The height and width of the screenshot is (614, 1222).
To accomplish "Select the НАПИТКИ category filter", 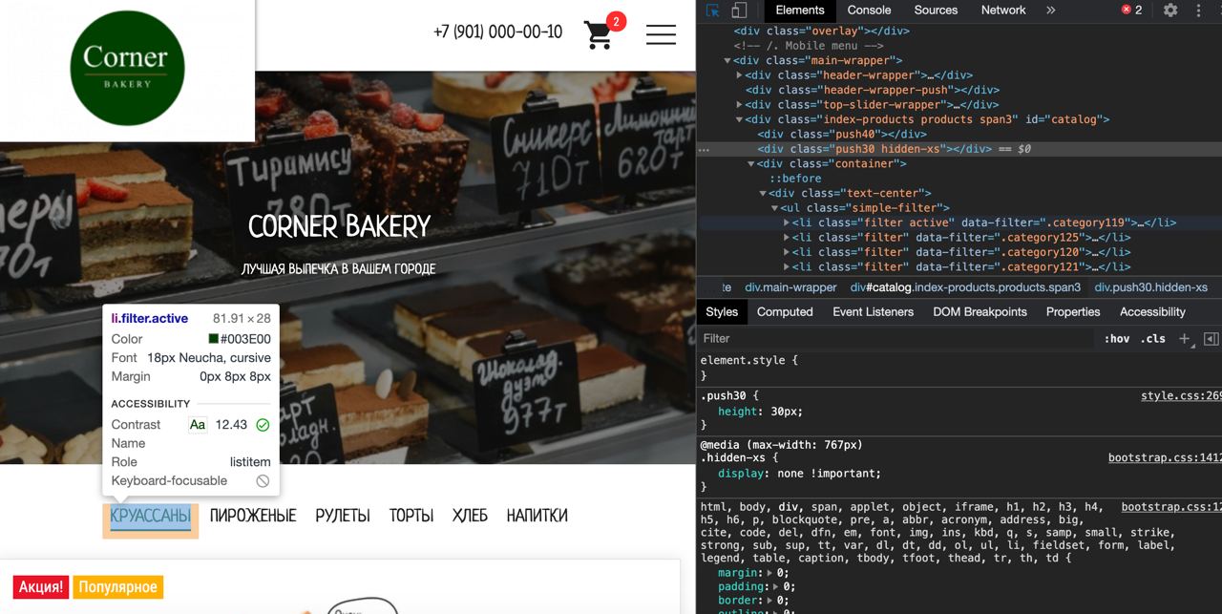I will (x=537, y=516).
